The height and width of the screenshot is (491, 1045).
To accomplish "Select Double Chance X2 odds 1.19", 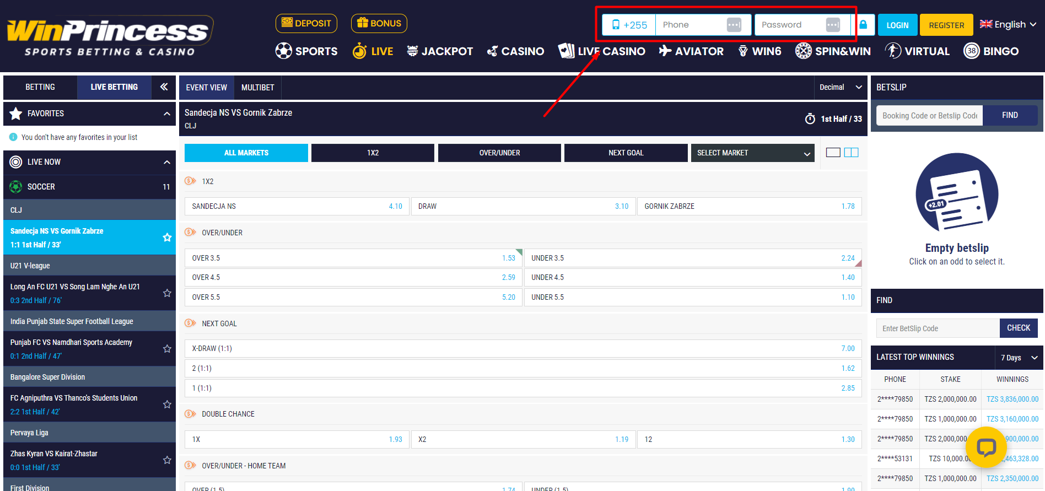I will 523,439.
